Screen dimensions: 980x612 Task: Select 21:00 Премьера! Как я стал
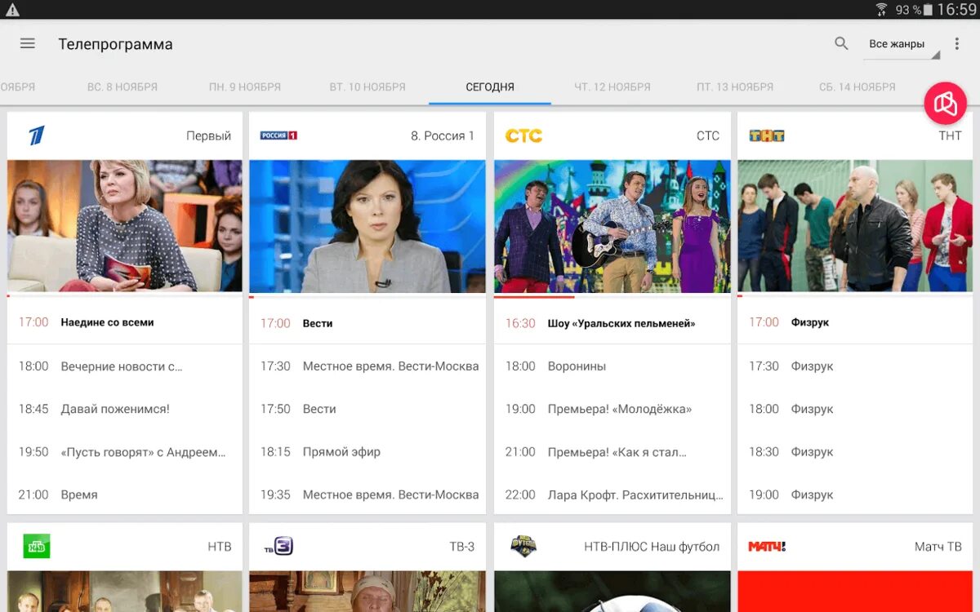point(612,451)
